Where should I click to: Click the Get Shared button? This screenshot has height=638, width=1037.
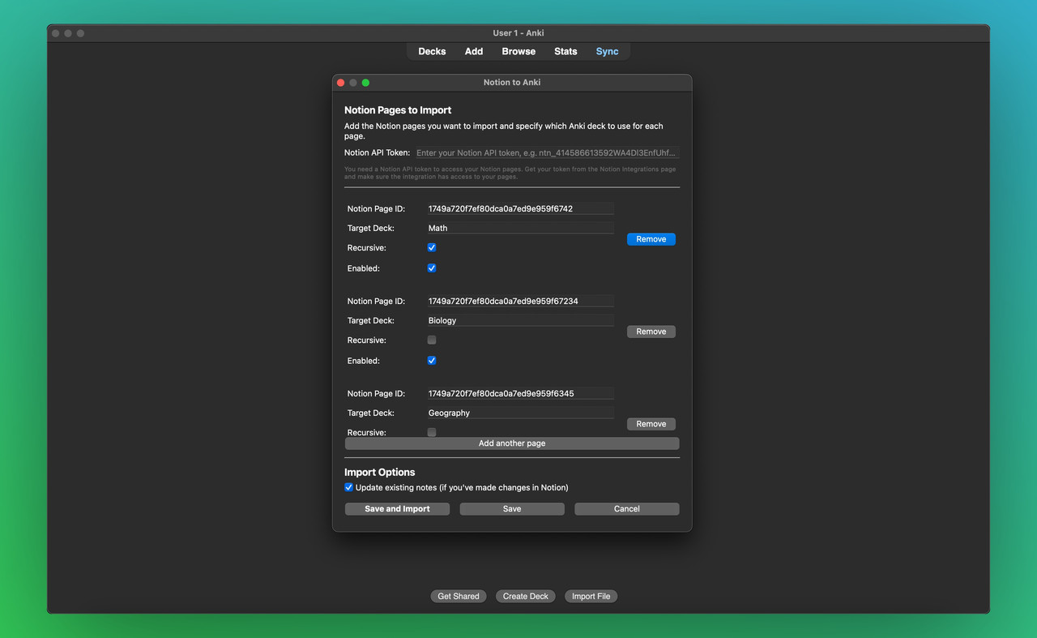click(458, 596)
